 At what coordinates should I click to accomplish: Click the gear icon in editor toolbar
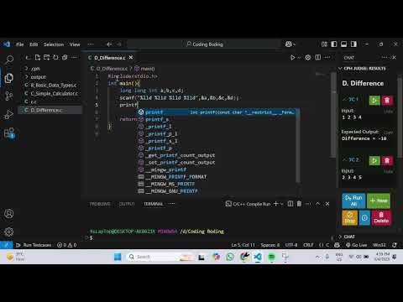point(308,58)
